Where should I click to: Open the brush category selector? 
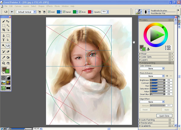139,12
